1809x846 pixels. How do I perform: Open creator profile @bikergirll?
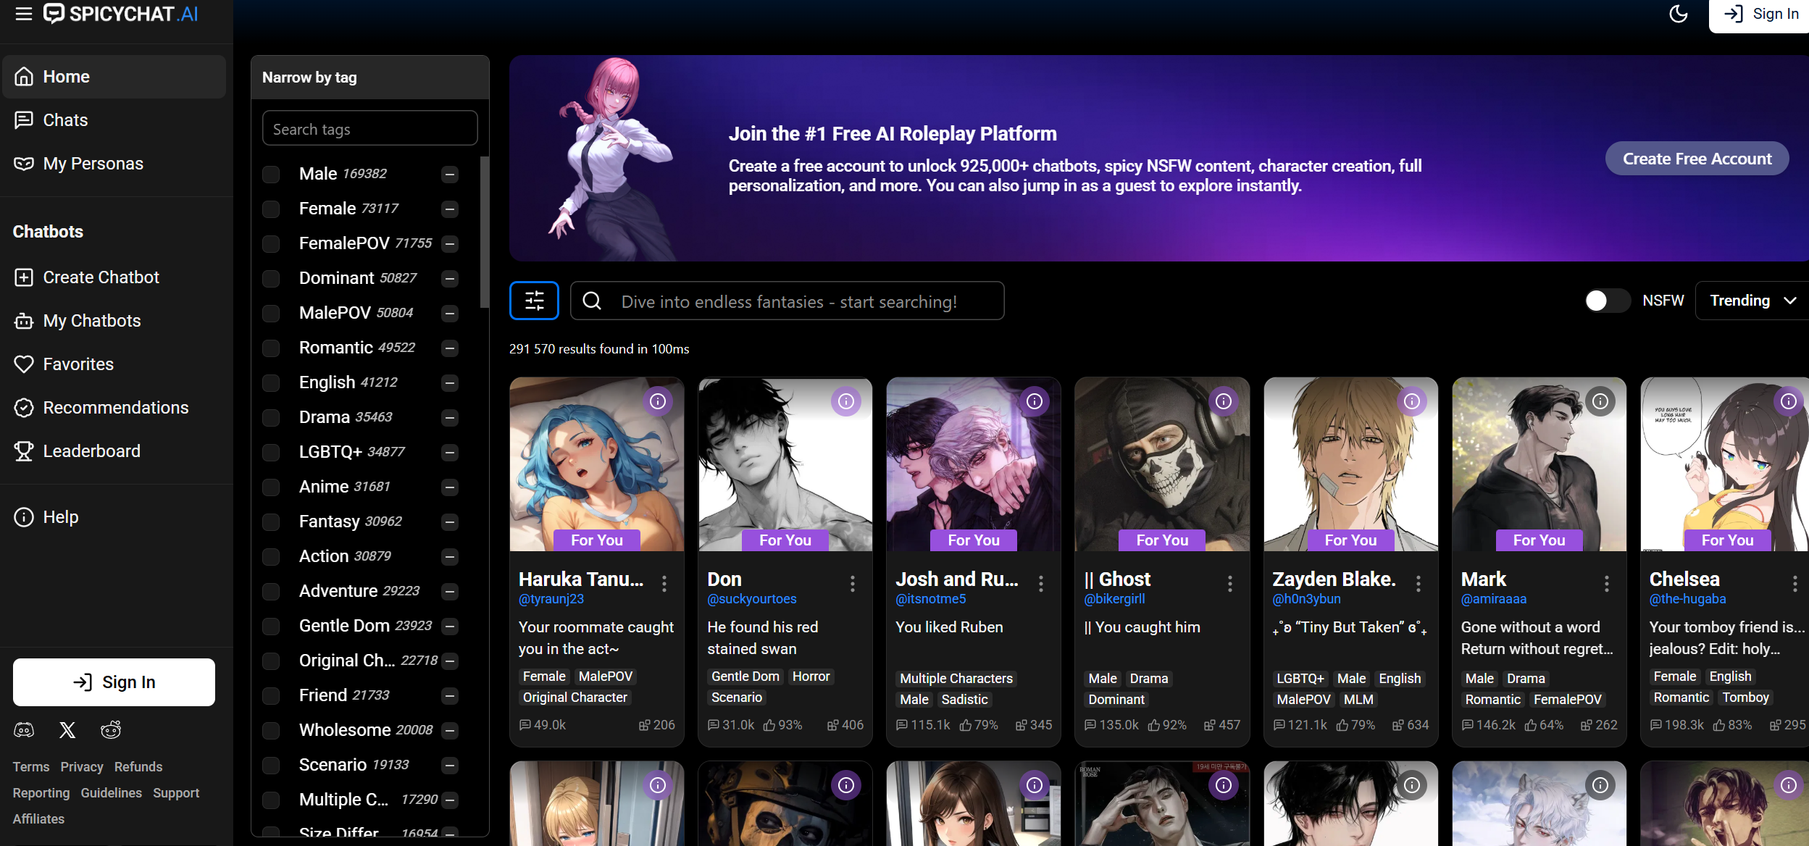(1114, 600)
